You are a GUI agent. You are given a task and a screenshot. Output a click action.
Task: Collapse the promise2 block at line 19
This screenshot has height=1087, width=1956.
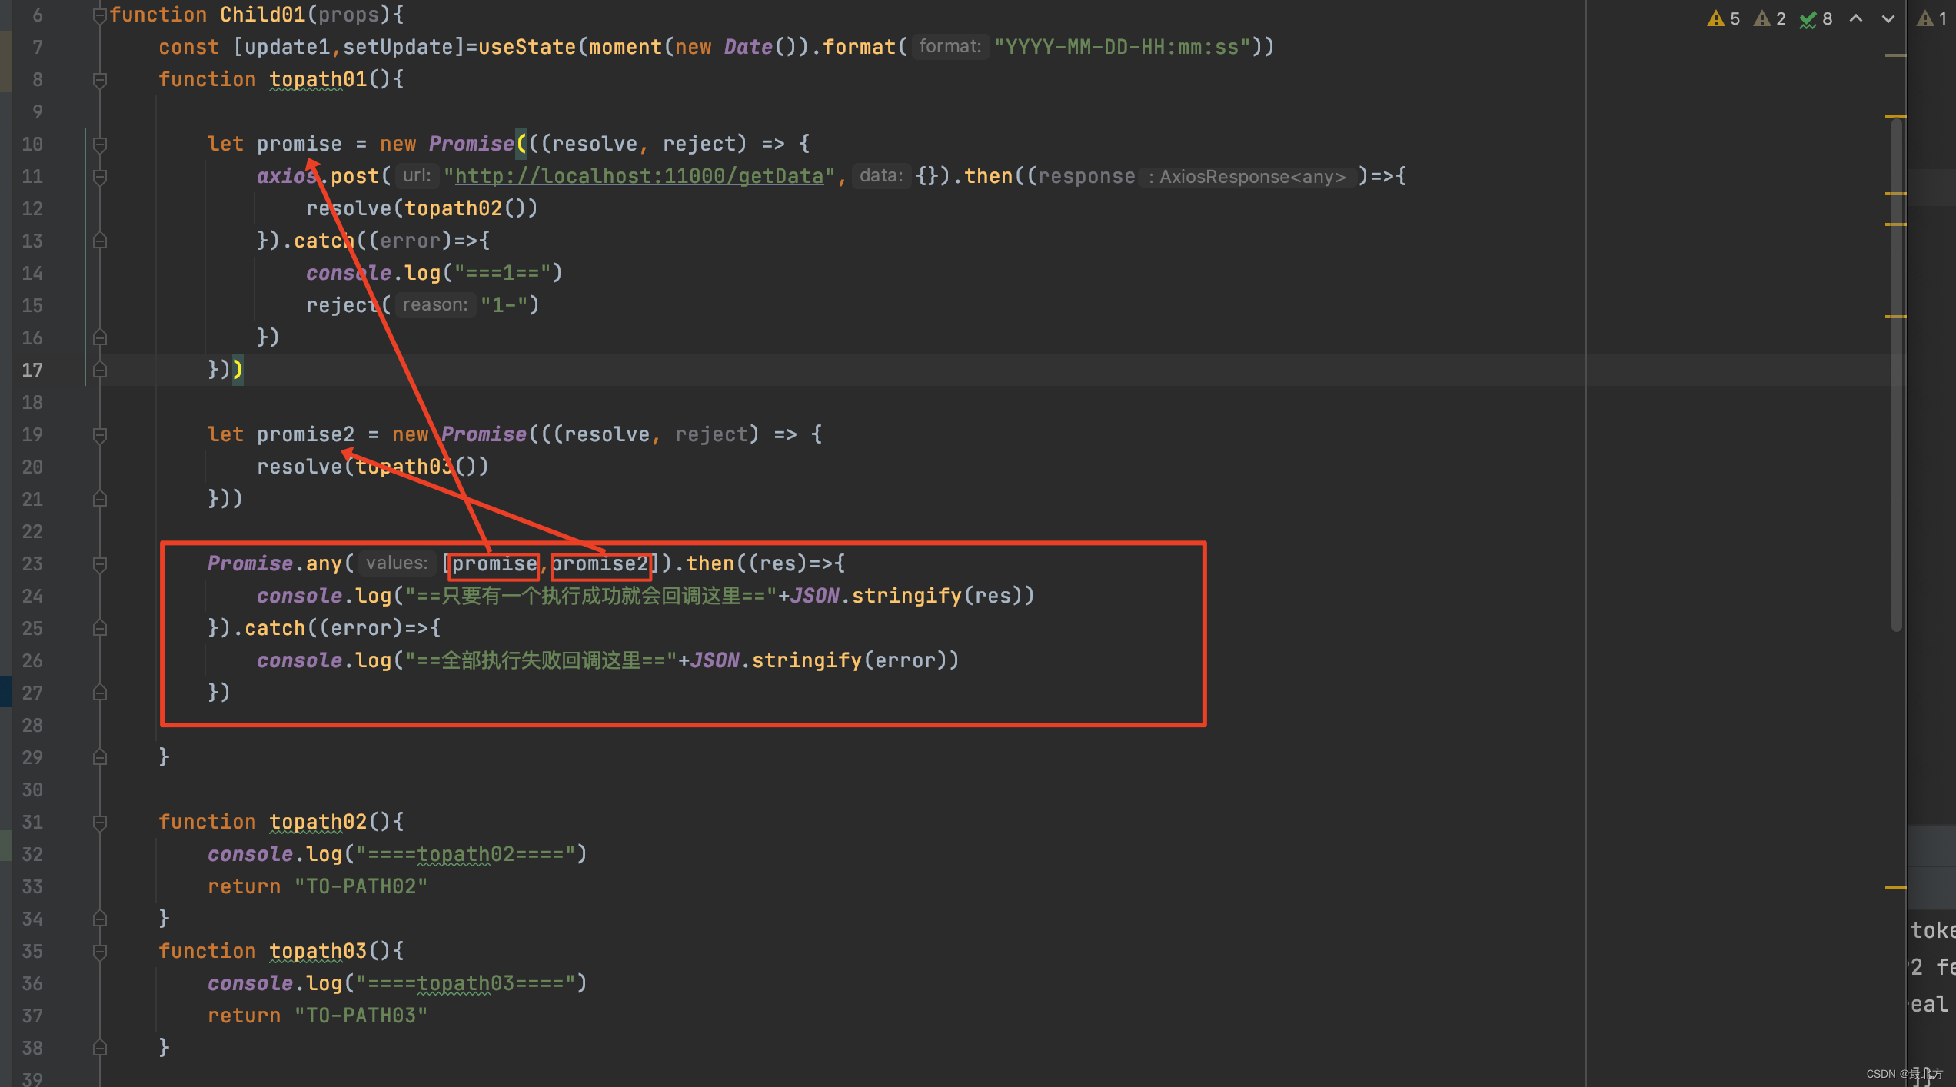click(x=99, y=435)
